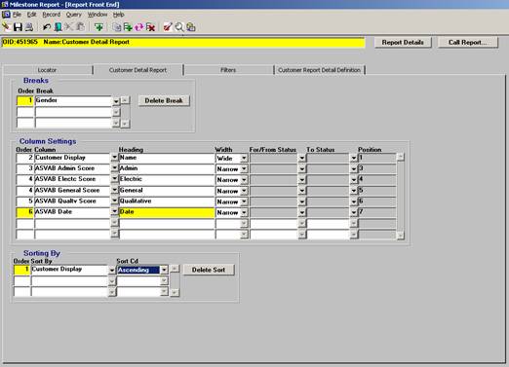Click the Gender break text field
This screenshot has width=509, height=367.
click(x=73, y=100)
